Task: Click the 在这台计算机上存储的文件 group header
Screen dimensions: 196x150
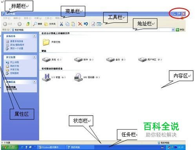Action: pyautogui.click(x=56, y=33)
